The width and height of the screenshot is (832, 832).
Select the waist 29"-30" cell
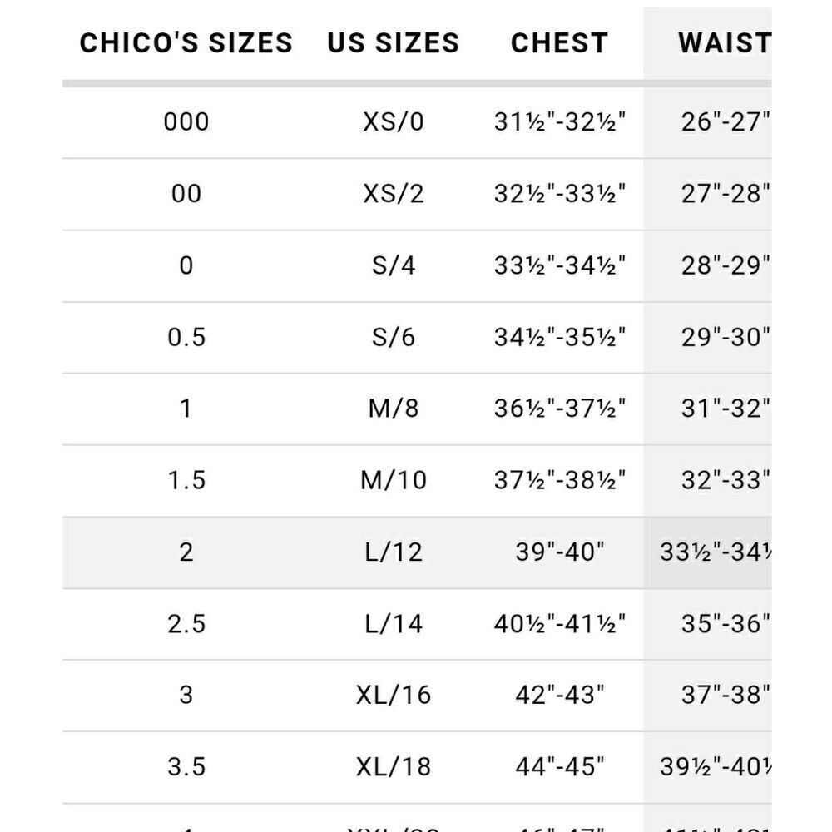pyautogui.click(x=724, y=337)
